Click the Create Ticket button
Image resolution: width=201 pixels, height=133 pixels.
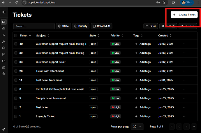coord(184,15)
